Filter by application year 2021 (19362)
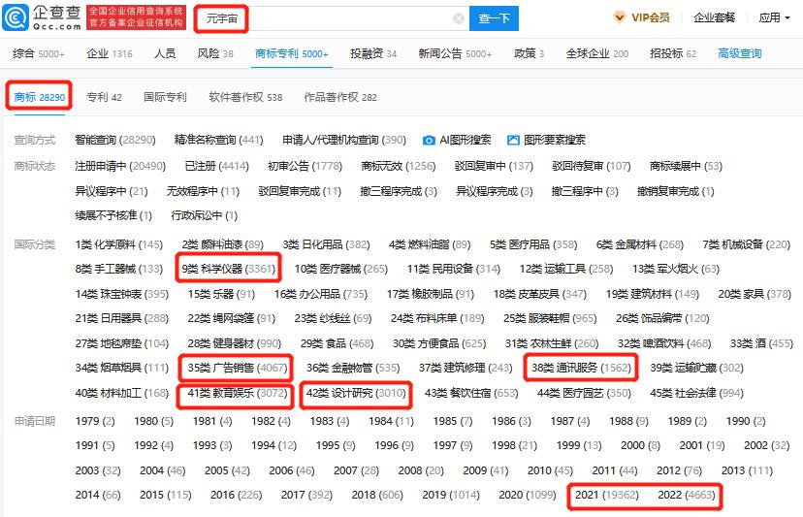Image resolution: width=803 pixels, height=517 pixels. (607, 495)
